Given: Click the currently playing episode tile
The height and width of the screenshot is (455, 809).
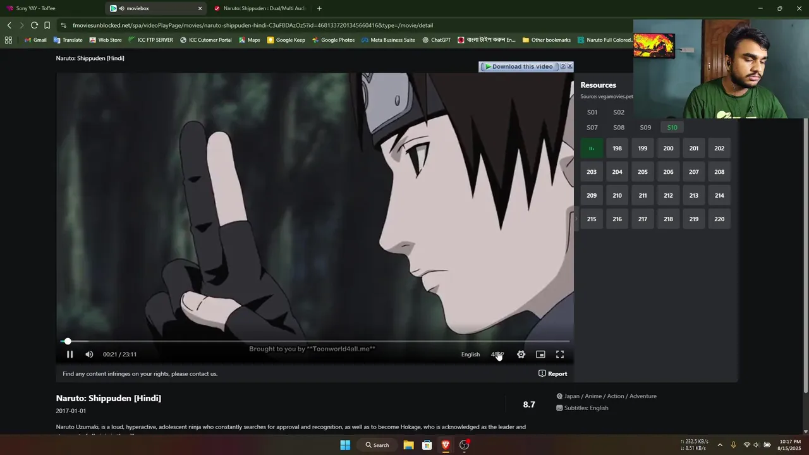Looking at the screenshot, I should coord(592,149).
